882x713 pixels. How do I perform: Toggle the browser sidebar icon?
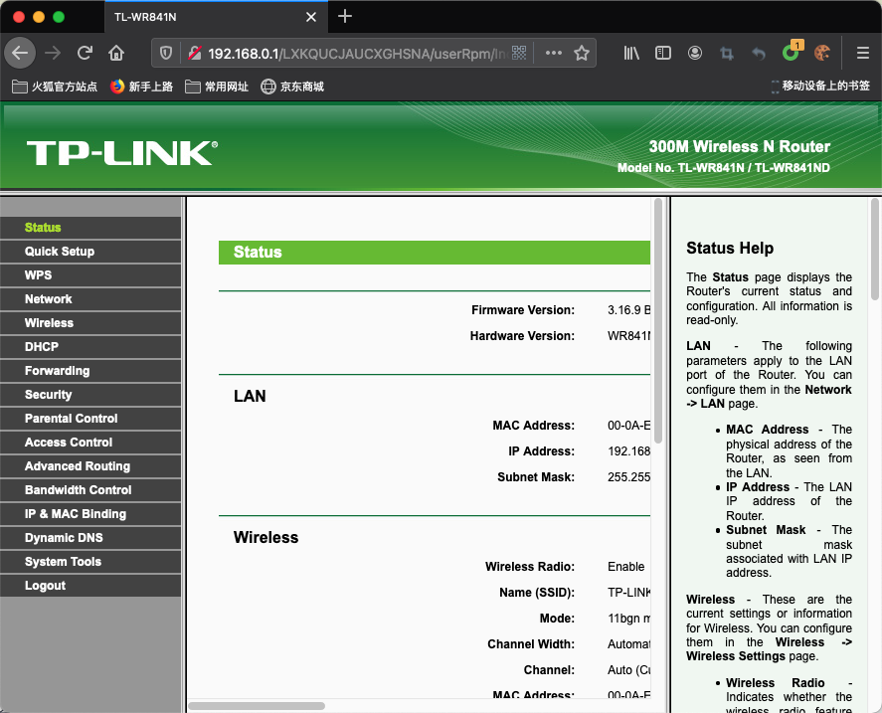663,53
